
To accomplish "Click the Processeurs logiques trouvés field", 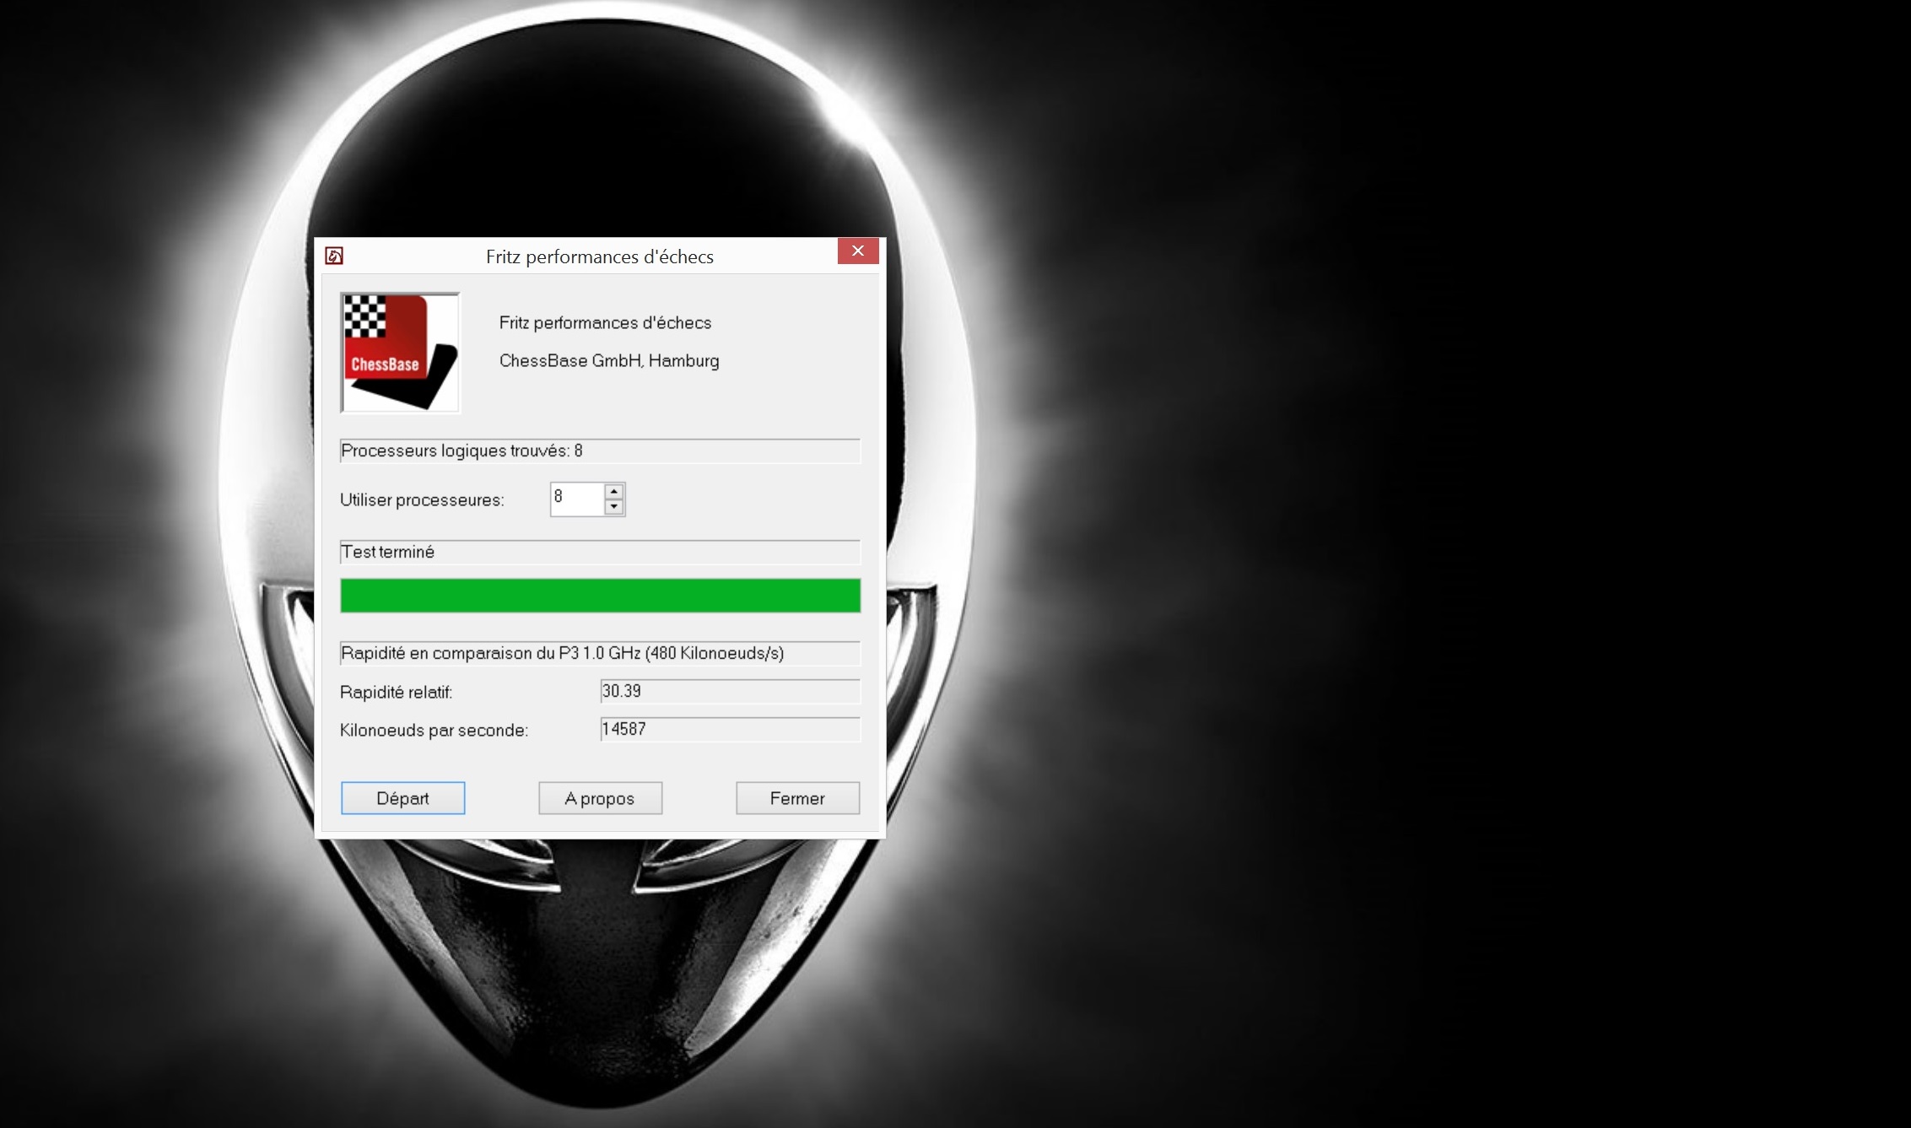I will coord(600,451).
